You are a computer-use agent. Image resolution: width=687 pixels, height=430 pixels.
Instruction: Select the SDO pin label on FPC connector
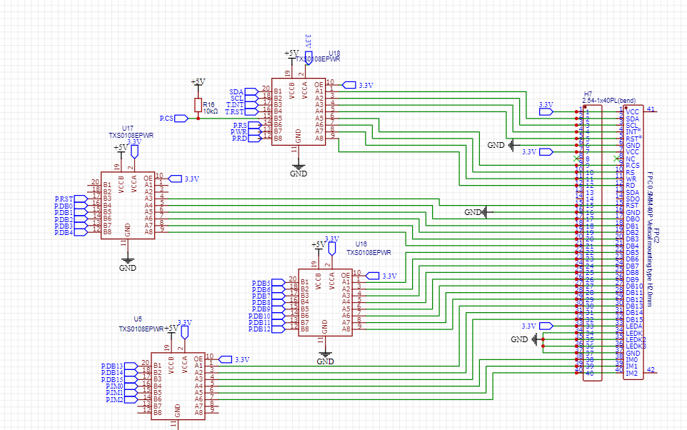633,199
